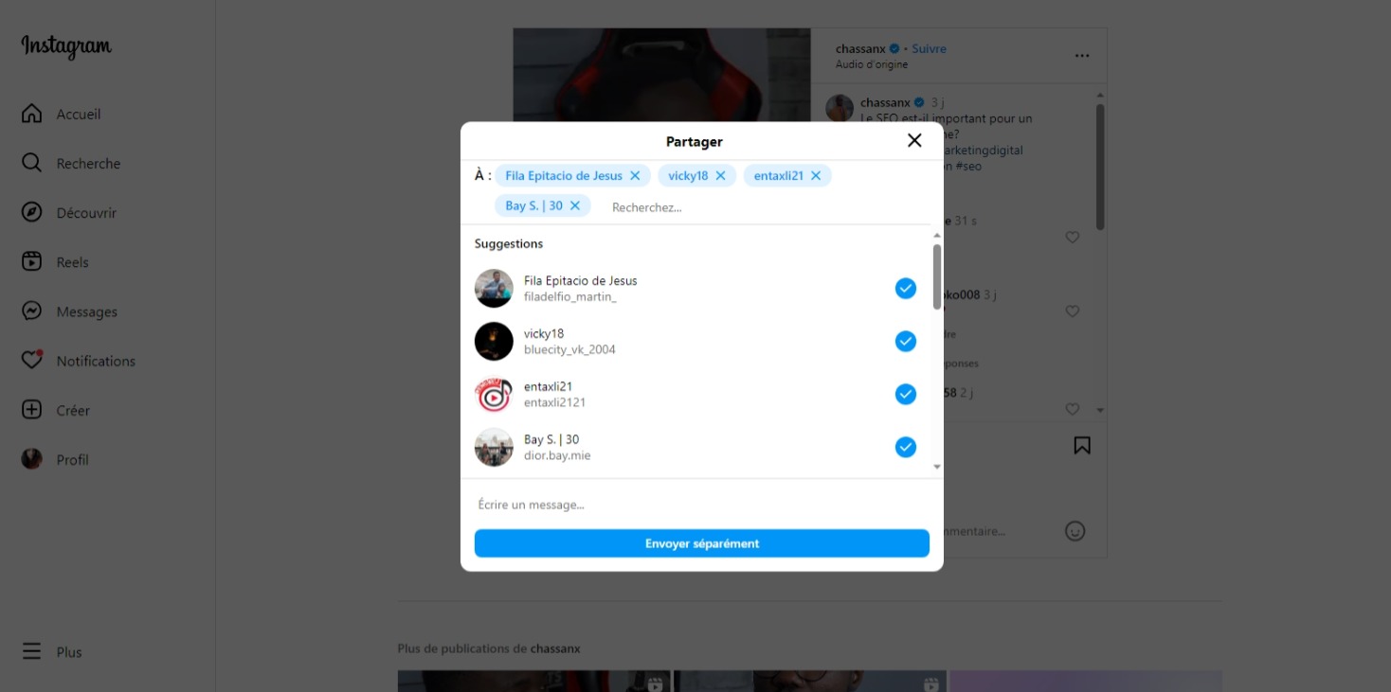Click Envoyer séparément button
1391x692 pixels.
tap(702, 543)
